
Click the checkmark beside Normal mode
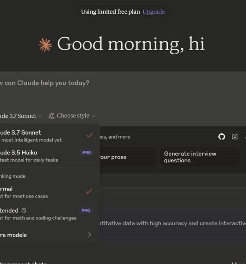89,191
